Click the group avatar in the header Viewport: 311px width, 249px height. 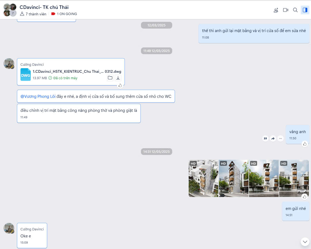[x=10, y=10]
